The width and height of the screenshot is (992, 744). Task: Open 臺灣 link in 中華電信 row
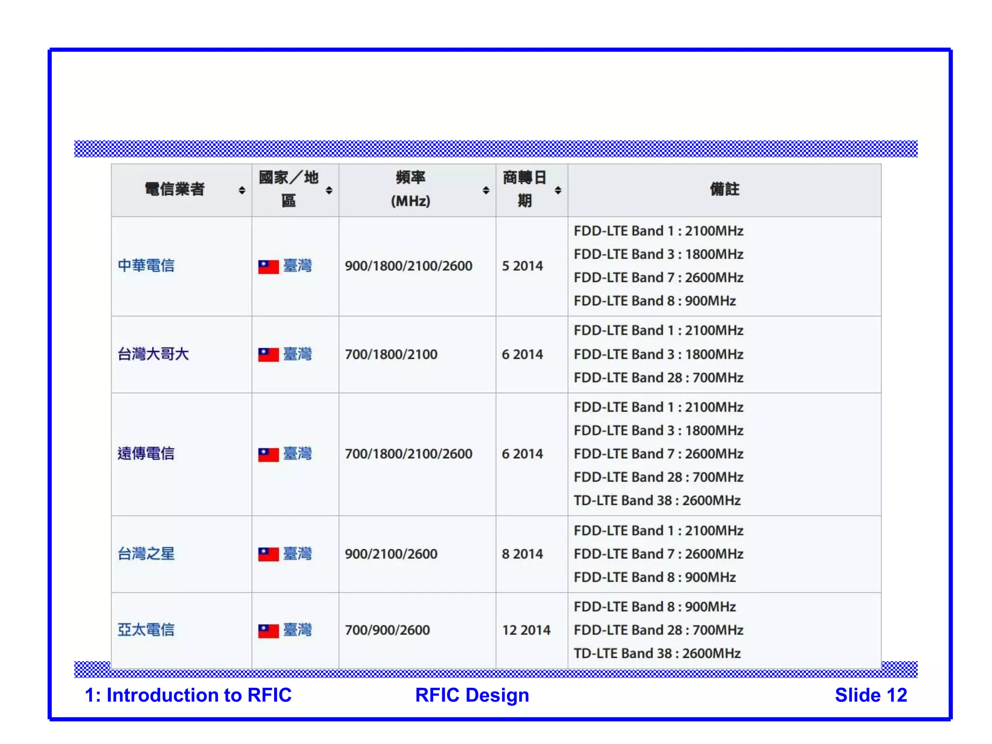click(x=297, y=265)
